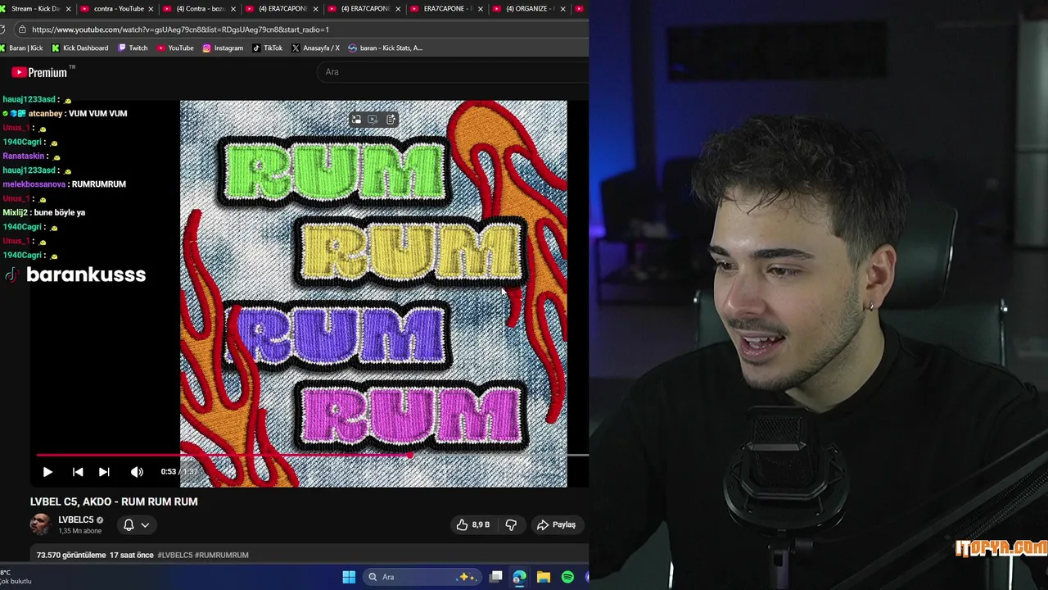Share the video via Paylaş button

point(557,524)
